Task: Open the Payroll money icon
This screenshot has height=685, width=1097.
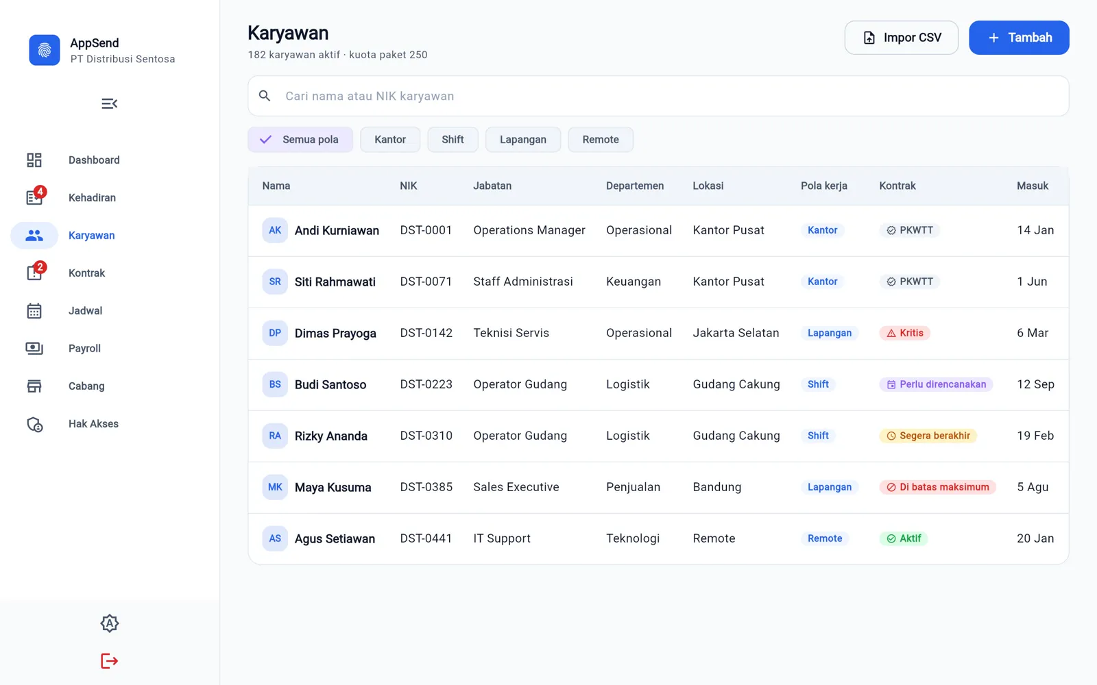Action: pos(34,348)
